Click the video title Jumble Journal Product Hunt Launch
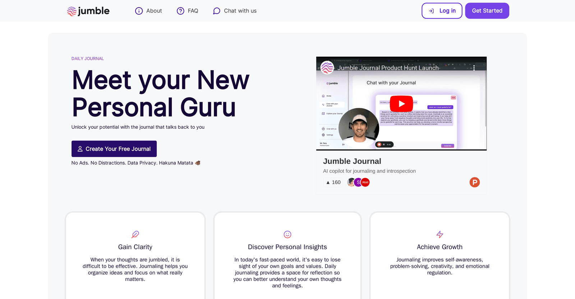Viewport: 575px width, 299px height. pyautogui.click(x=388, y=68)
